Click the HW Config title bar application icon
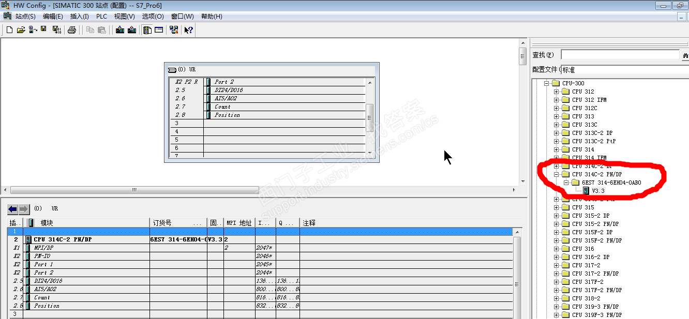Image resolution: width=689 pixels, height=319 pixels. coord(6,5)
